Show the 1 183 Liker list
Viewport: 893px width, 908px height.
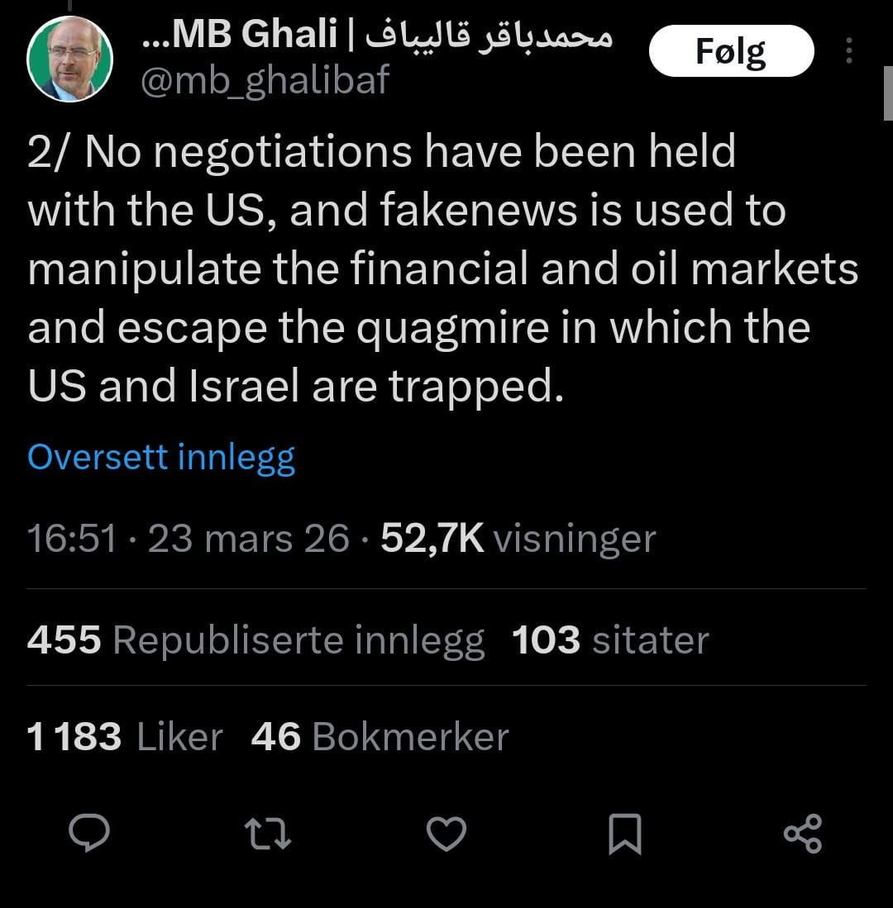(125, 736)
